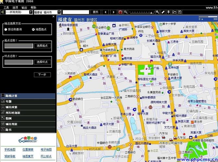
Task: Click the 下一步 button
Action: click(42, 75)
